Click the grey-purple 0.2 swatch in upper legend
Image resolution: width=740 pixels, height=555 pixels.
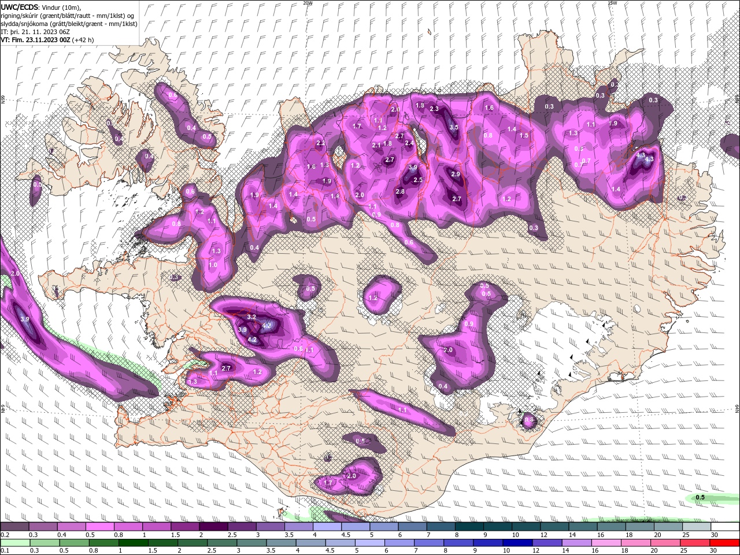click(14, 527)
